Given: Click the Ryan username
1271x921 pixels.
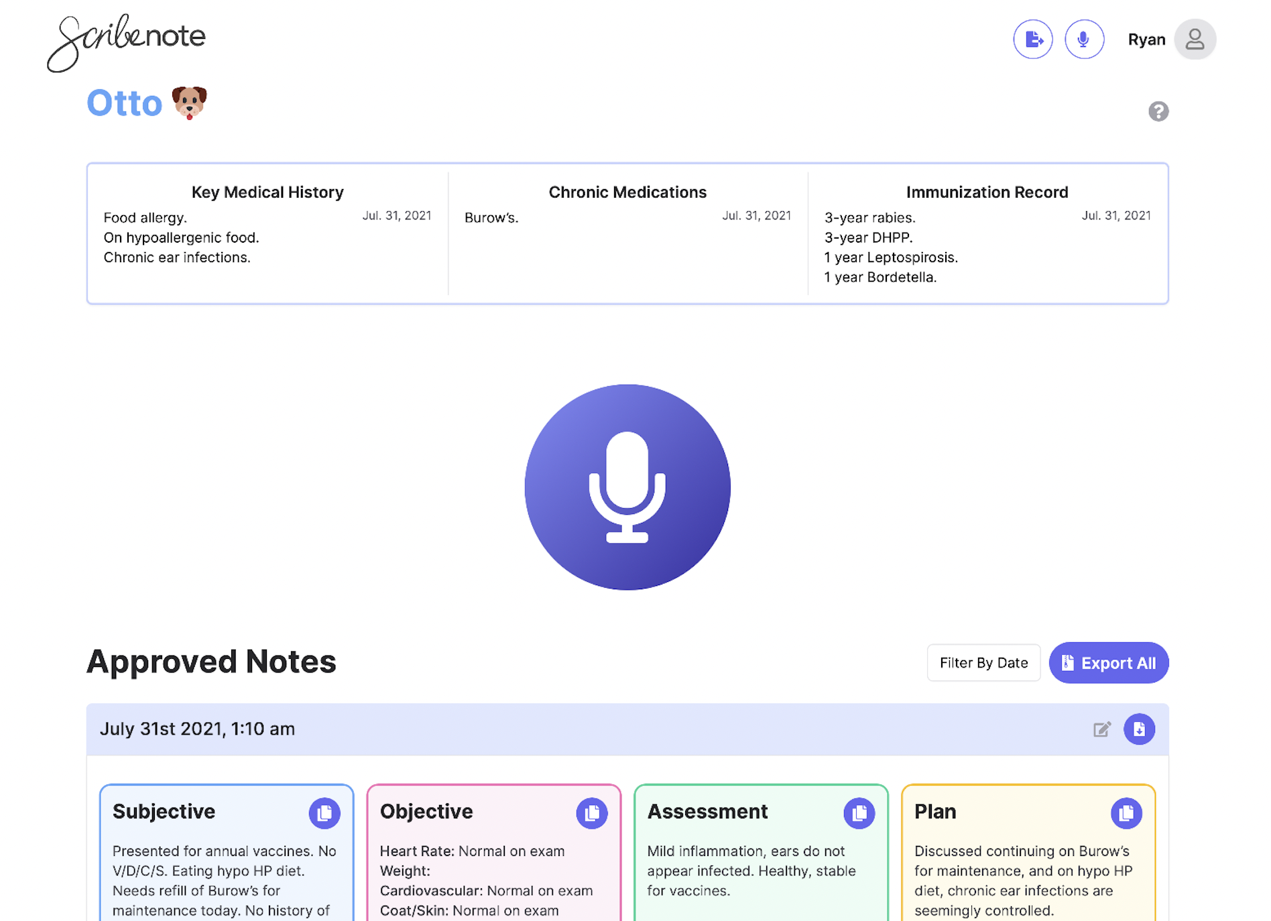Looking at the screenshot, I should (1146, 40).
